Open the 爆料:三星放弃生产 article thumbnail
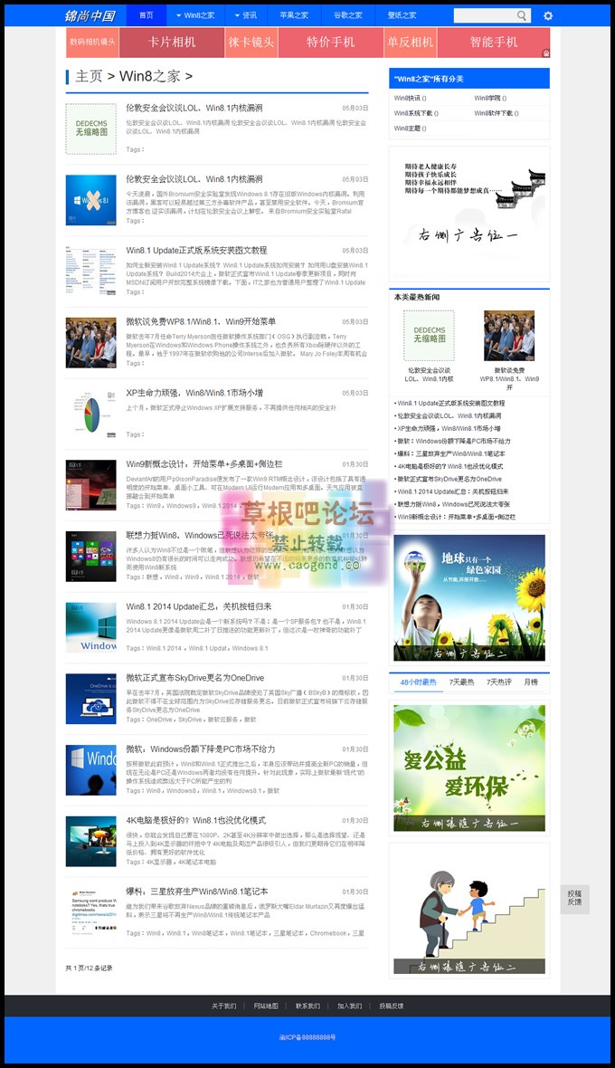 tap(90, 912)
